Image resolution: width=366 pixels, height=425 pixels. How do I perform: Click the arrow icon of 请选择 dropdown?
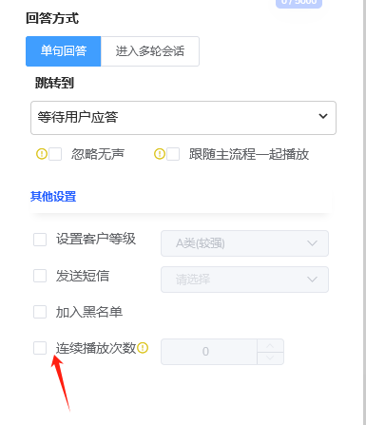coord(312,280)
